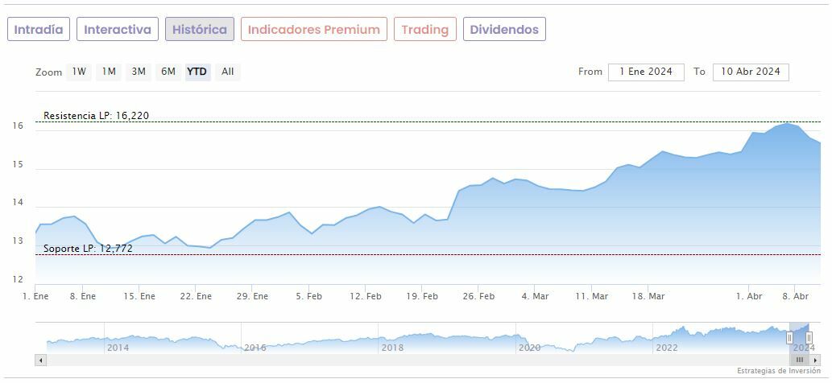Screen dimensions: 832x383
Task: Click the navigator scrollbar left arrow
Action: [x=40, y=360]
